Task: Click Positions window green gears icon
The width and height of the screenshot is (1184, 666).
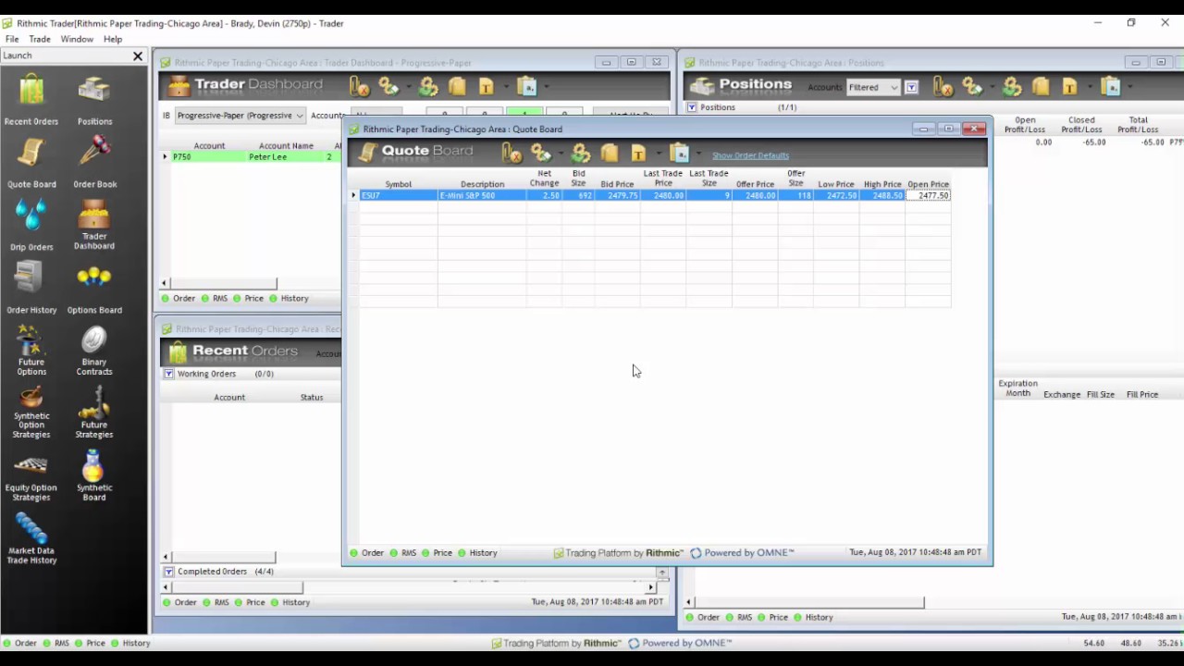Action: [x=1012, y=87]
